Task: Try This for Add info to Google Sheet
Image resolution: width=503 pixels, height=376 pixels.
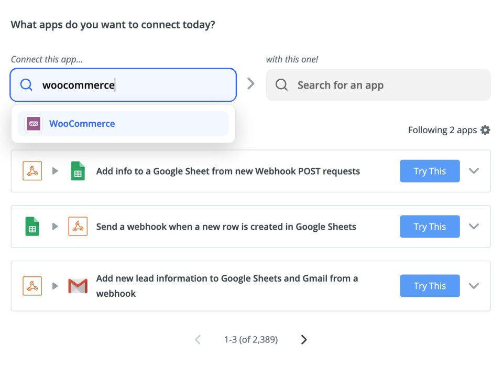Action: (x=430, y=171)
